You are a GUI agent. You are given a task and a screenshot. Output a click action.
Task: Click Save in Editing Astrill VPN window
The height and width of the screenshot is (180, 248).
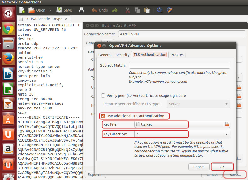(x=235, y=175)
